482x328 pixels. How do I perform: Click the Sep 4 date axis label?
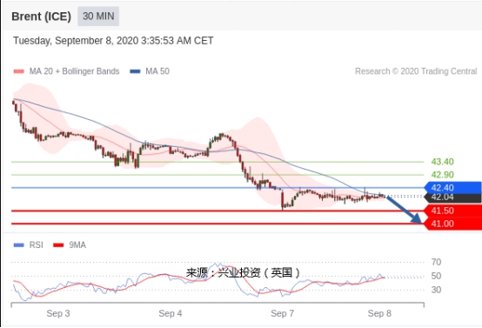tap(171, 313)
